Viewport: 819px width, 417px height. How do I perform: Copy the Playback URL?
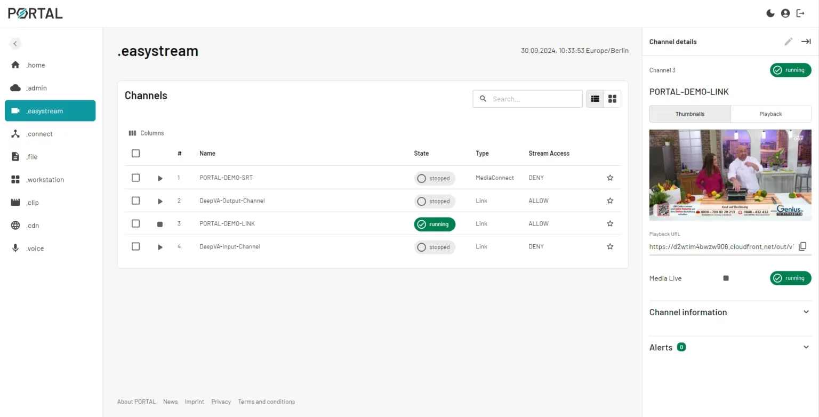coord(802,246)
